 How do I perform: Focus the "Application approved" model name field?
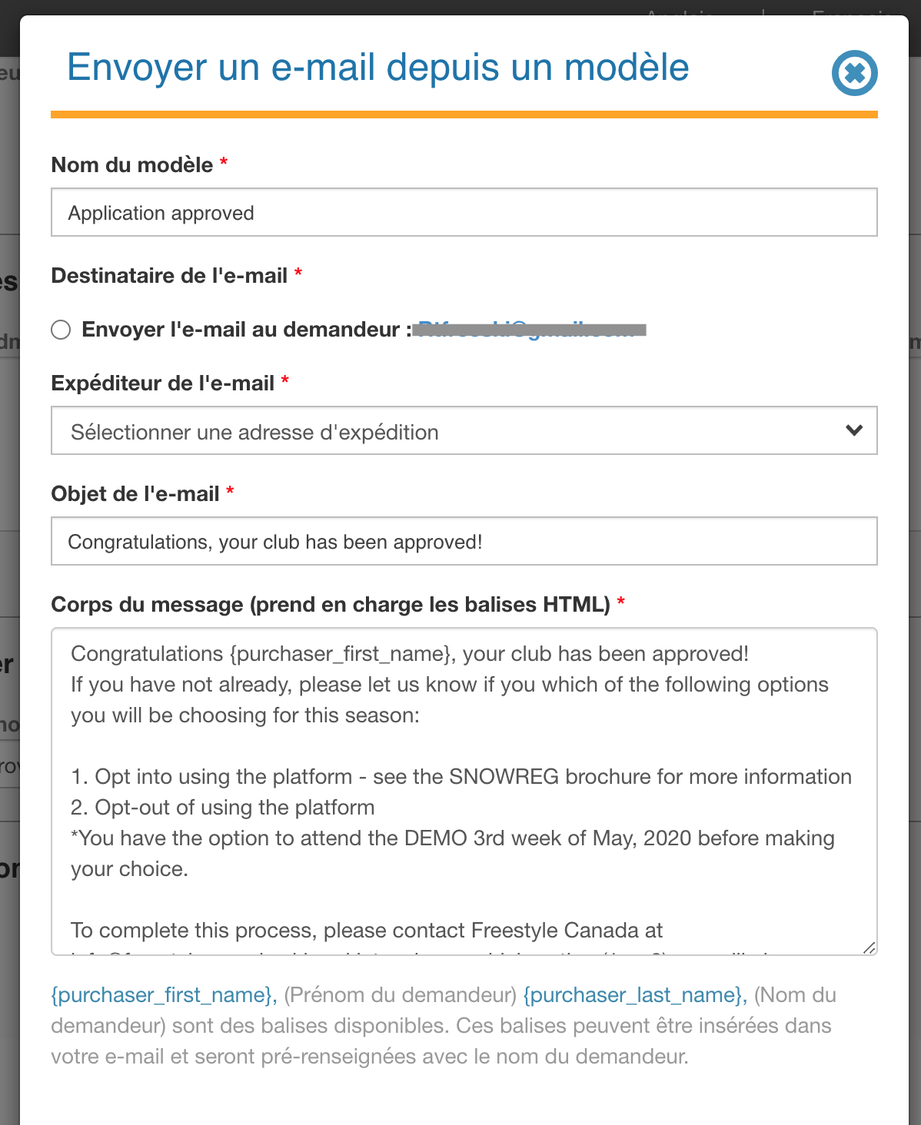point(464,212)
